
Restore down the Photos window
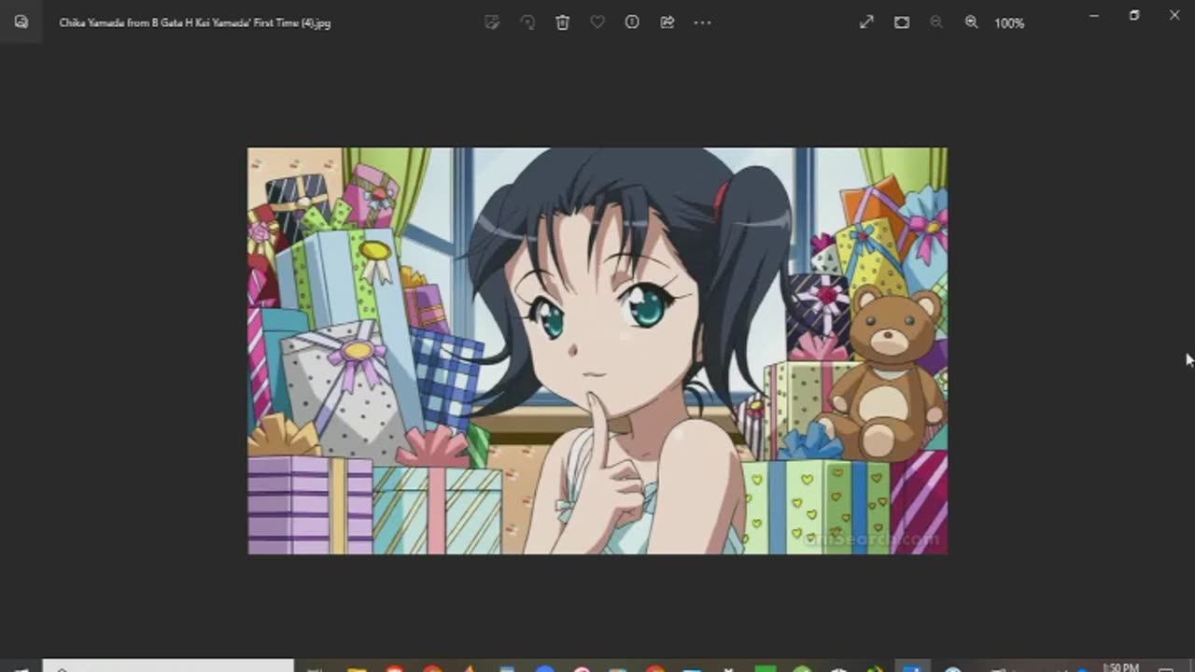pos(1134,15)
